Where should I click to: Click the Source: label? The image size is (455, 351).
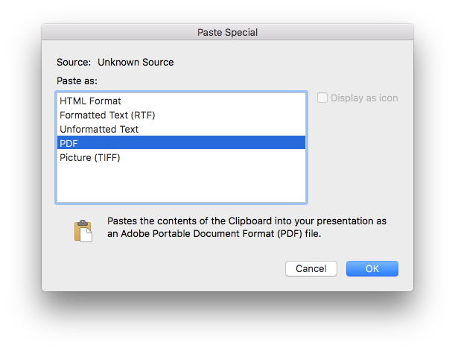click(74, 63)
